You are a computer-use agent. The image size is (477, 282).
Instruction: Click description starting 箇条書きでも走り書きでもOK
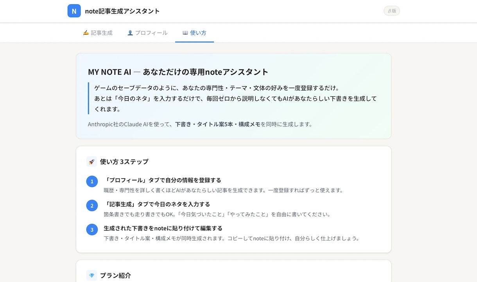click(217, 214)
